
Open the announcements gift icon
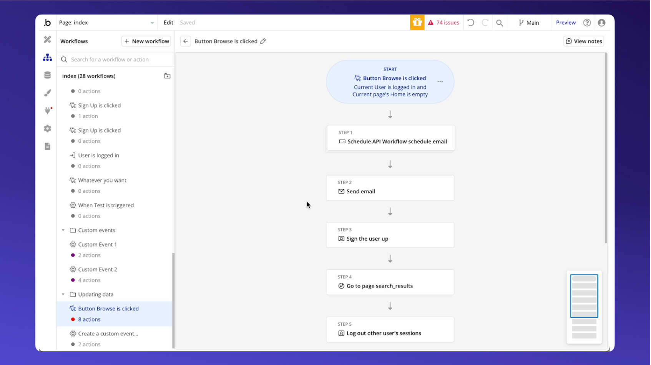pyautogui.click(x=417, y=22)
